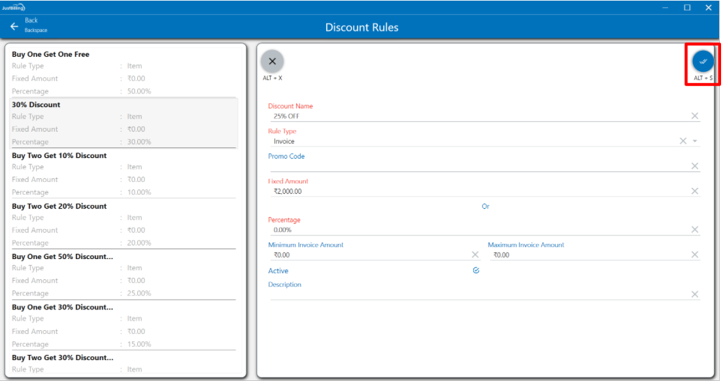725x381 pixels.
Task: Click the Fixed Amount input field
Action: click(477, 191)
